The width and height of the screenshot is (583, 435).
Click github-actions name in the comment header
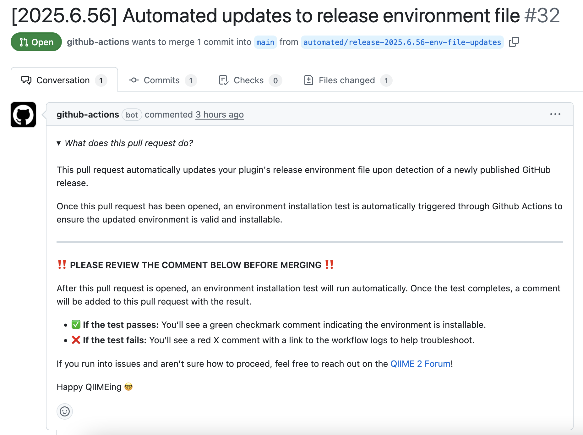coord(88,114)
